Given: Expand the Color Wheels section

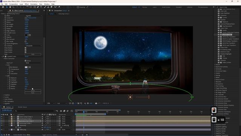Looking at the screenshot, I should pyautogui.click(x=3, y=99).
